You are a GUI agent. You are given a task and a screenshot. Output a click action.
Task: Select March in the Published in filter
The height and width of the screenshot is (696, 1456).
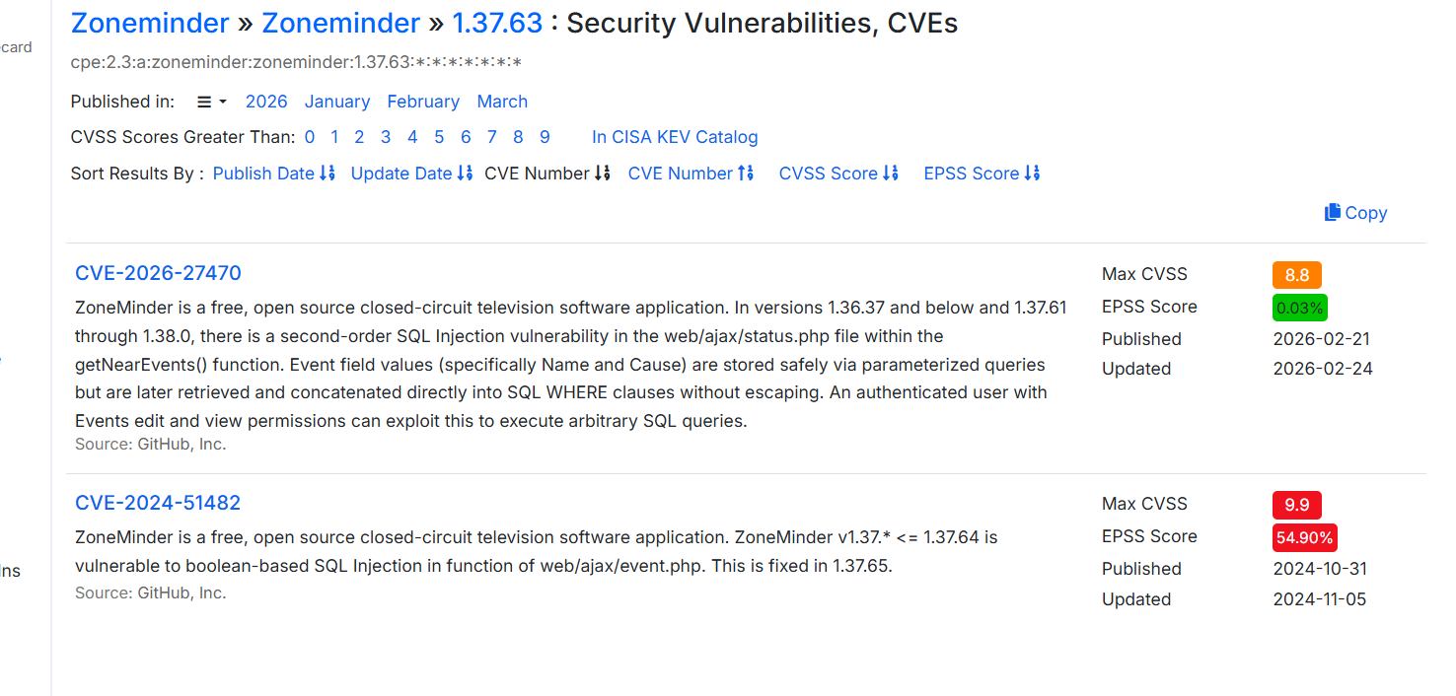coord(502,102)
